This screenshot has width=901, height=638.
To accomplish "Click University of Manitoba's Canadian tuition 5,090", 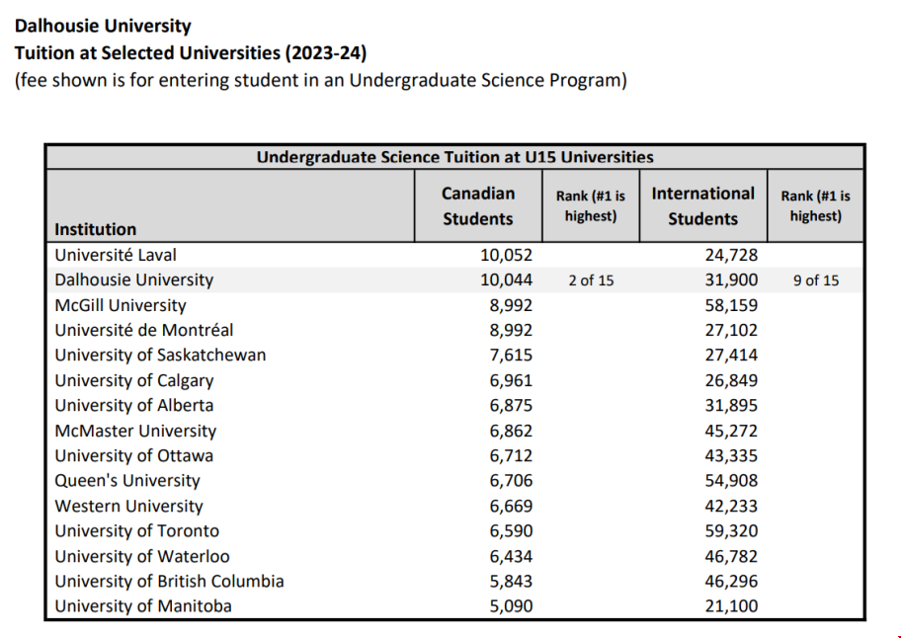I will pyautogui.click(x=511, y=606).
